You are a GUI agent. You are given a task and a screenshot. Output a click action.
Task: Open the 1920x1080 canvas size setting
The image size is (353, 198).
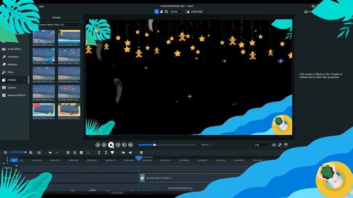coord(195,12)
